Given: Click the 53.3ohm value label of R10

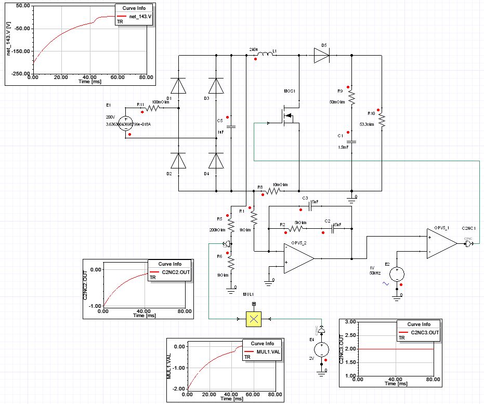Looking at the screenshot, I should [367, 124].
